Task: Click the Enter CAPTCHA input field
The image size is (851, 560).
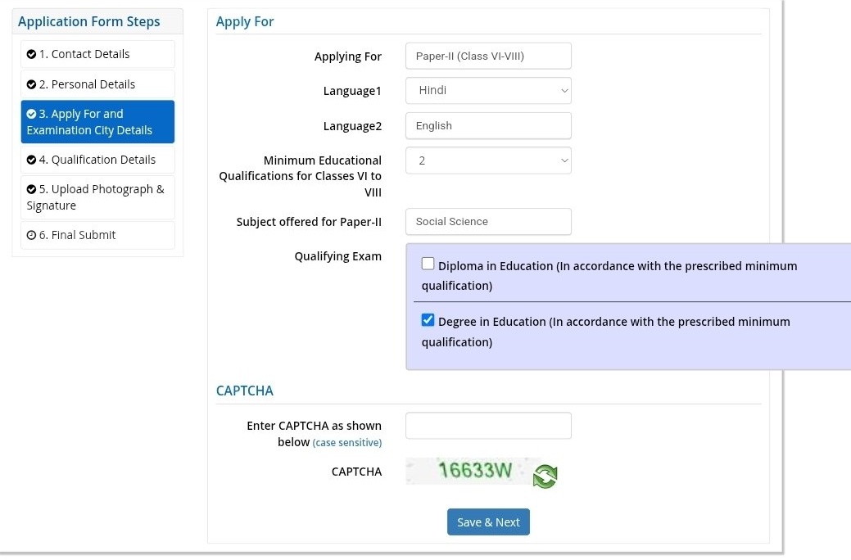Action: click(x=488, y=426)
